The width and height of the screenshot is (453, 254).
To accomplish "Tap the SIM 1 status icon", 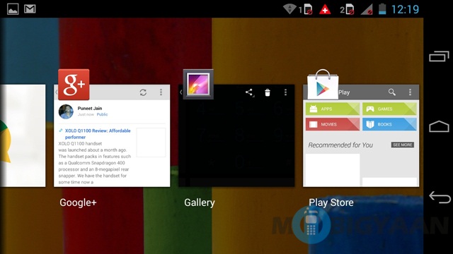I will pyautogui.click(x=306, y=9).
